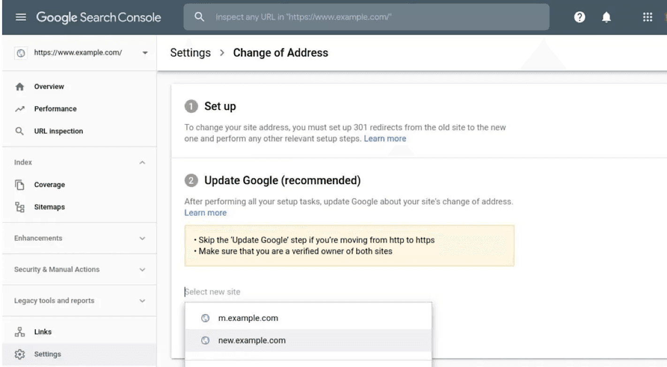
Task: Click the globe icon next to m.example.com
Action: (x=205, y=318)
